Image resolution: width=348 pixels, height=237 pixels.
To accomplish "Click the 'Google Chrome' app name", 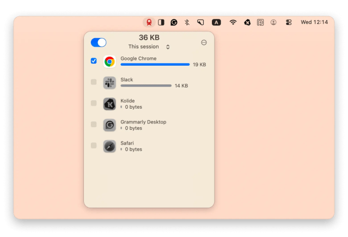I will [138, 59].
